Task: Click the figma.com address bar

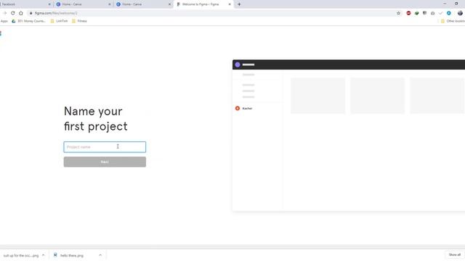Action: pyautogui.click(x=215, y=13)
